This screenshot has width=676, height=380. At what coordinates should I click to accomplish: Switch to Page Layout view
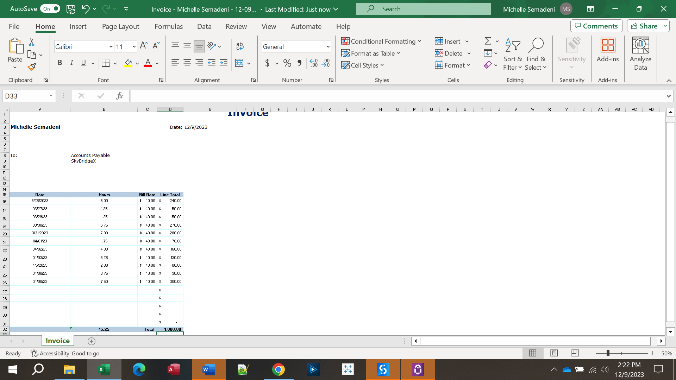click(x=554, y=353)
